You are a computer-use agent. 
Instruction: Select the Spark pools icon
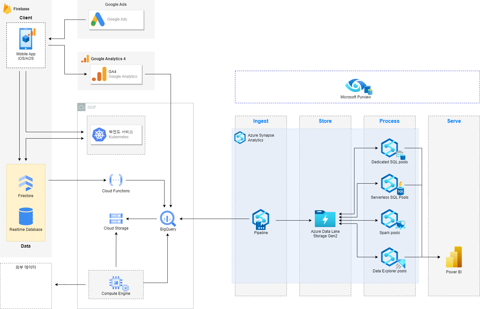click(x=393, y=219)
